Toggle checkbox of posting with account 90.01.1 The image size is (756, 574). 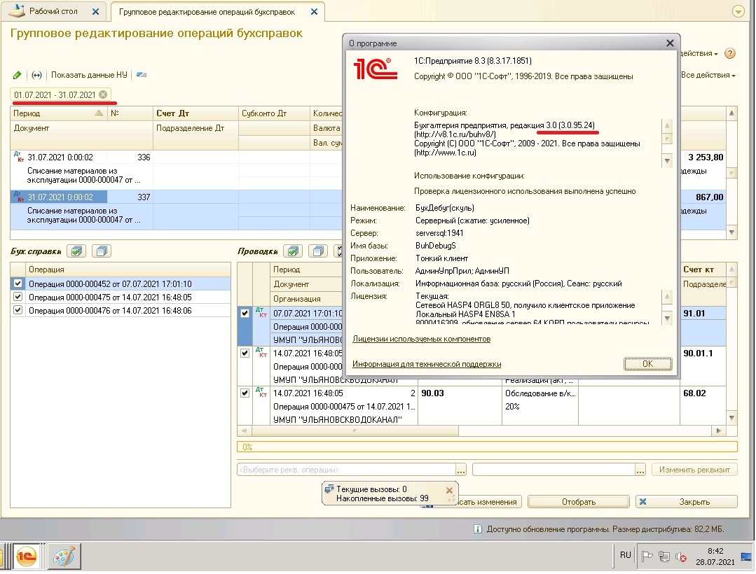coord(245,353)
